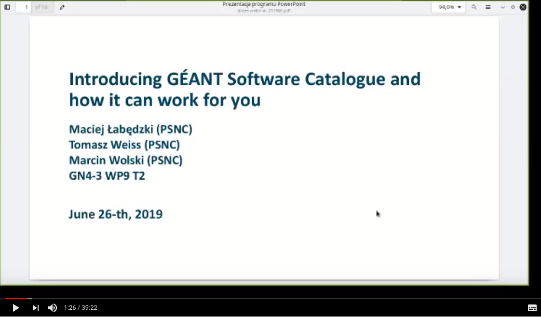541x317 pixels.
Task: Click the date 'June 26-th, 2019'
Action: click(116, 214)
